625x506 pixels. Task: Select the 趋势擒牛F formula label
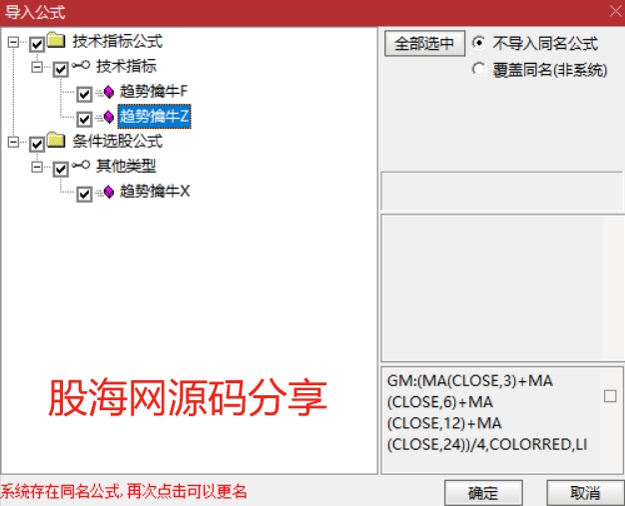pyautogui.click(x=154, y=92)
